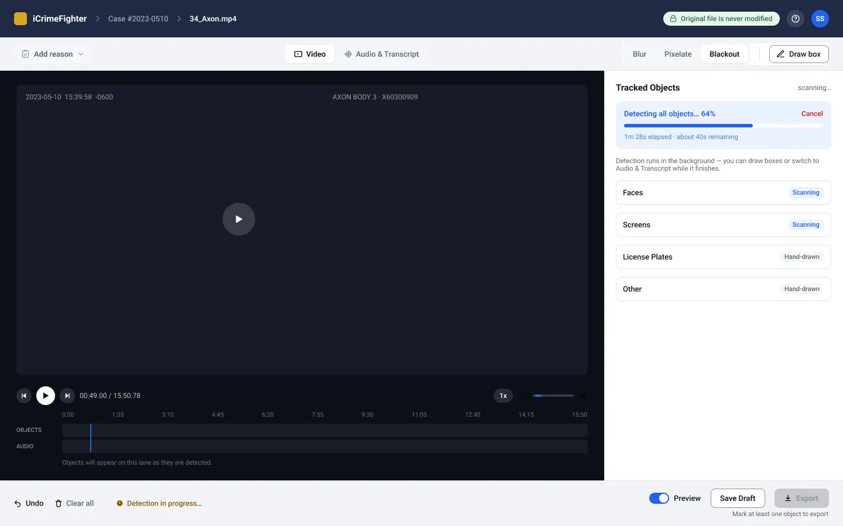Click the detection progress bar
The width and height of the screenshot is (843, 526).
[x=724, y=126]
